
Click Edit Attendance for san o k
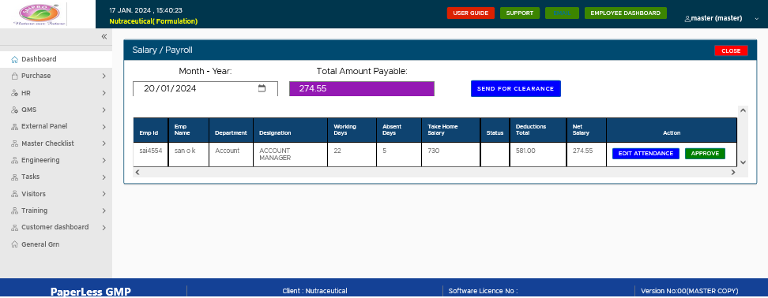646,154
